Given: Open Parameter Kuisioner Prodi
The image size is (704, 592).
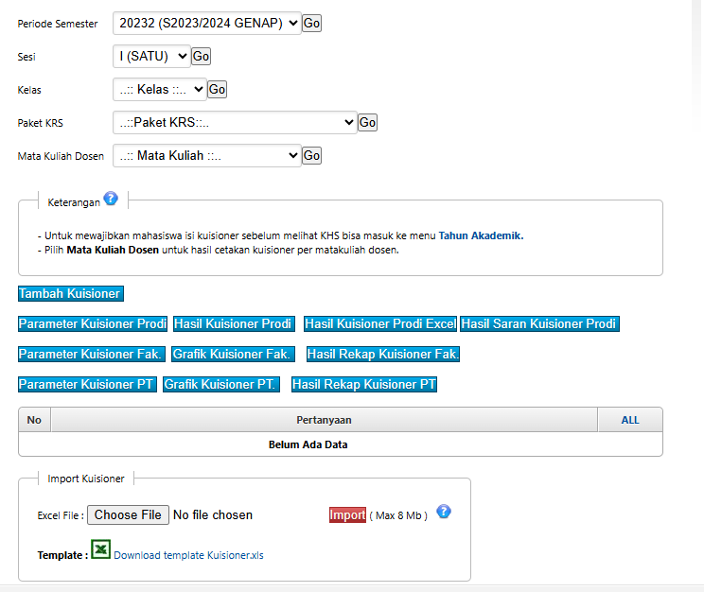Looking at the screenshot, I should point(93,324).
